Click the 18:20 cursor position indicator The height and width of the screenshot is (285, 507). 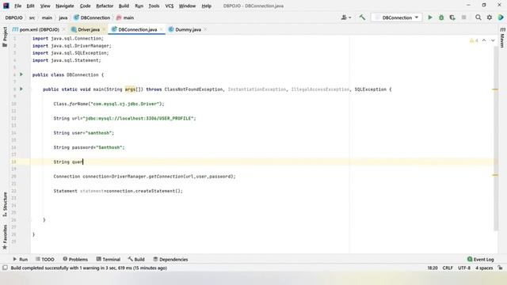point(433,268)
